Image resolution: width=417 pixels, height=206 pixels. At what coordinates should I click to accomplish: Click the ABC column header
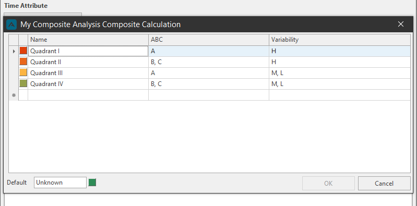pos(209,40)
